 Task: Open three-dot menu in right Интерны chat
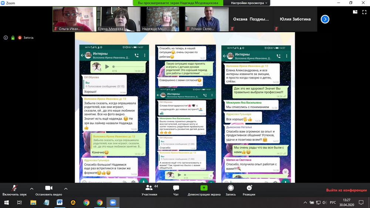[x=287, y=56]
